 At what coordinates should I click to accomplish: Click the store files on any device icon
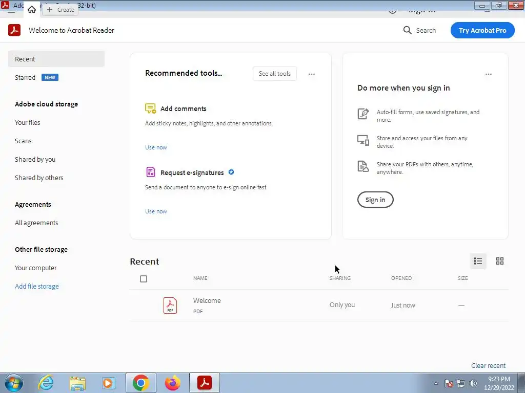[363, 140]
